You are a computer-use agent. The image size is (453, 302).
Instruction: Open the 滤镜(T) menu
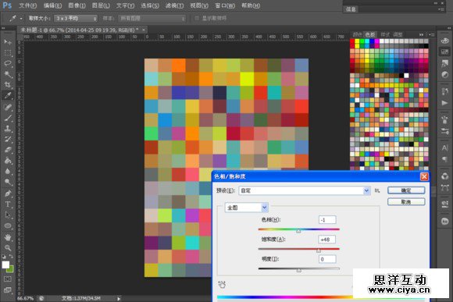pyautogui.click(x=174, y=5)
